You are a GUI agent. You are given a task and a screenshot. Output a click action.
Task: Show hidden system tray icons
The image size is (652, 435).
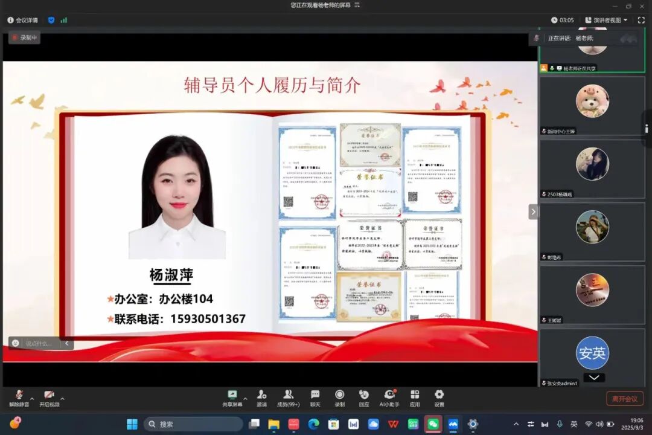tap(516, 424)
